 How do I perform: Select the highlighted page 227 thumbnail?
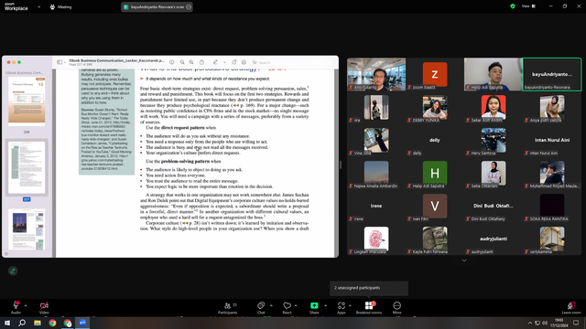click(x=27, y=167)
